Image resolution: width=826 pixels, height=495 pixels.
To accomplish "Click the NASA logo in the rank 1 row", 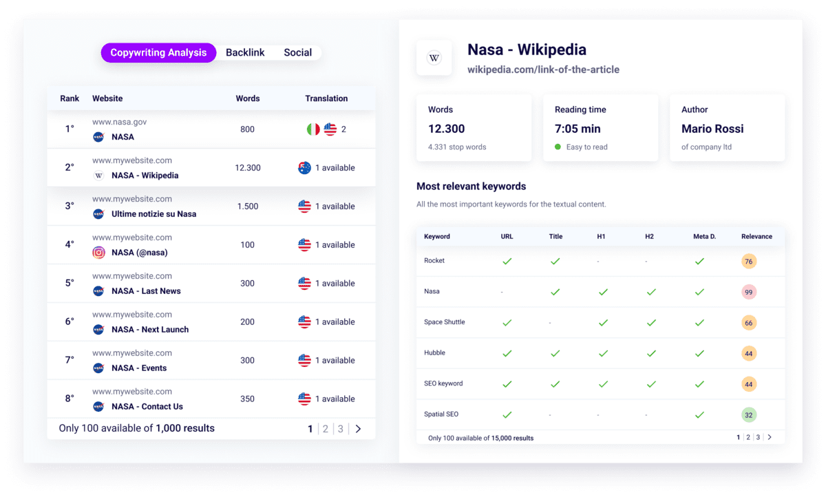I will point(98,137).
